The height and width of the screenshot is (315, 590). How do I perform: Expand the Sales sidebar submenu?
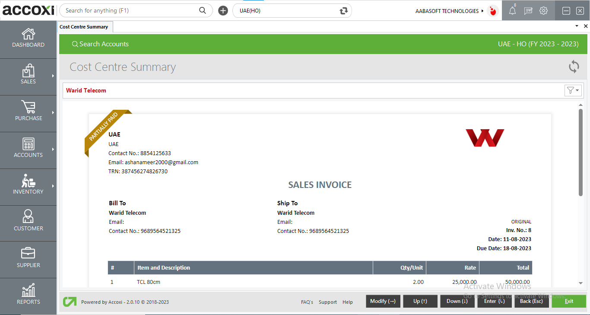click(54, 76)
